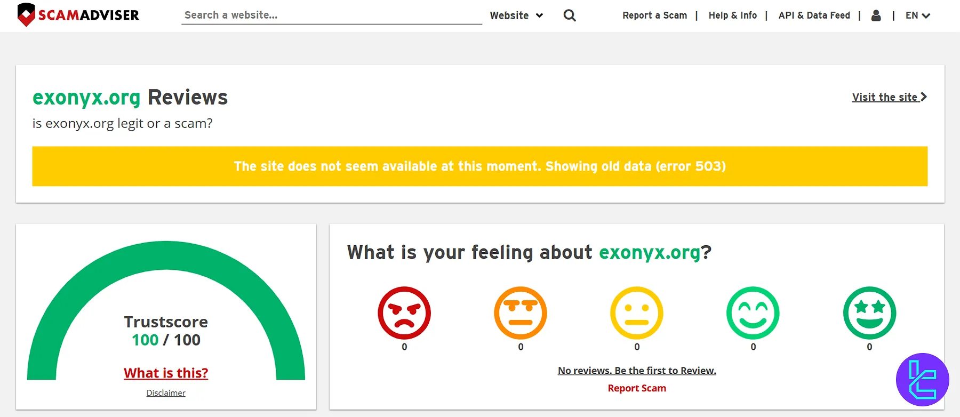Click the red Report Scam link
The height and width of the screenshot is (417, 960).
pyautogui.click(x=637, y=388)
